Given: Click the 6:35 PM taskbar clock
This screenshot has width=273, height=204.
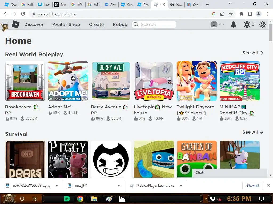Looking at the screenshot, I should click(239, 199).
